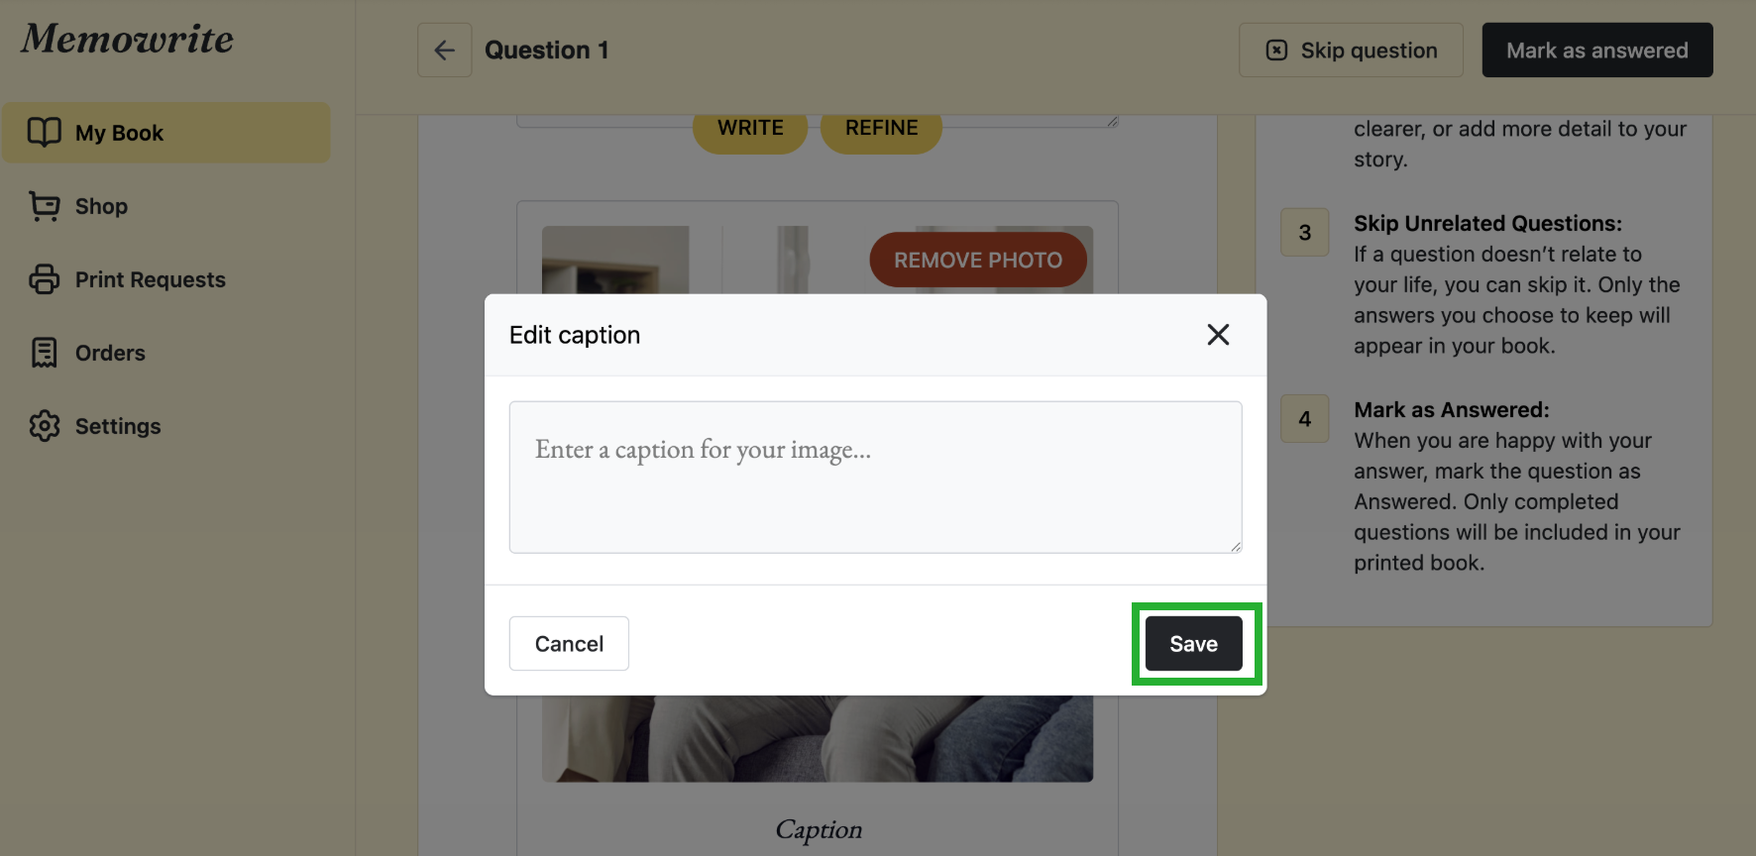Click the Memowrite logo
Image resolution: width=1756 pixels, height=856 pixels.
pyautogui.click(x=128, y=40)
